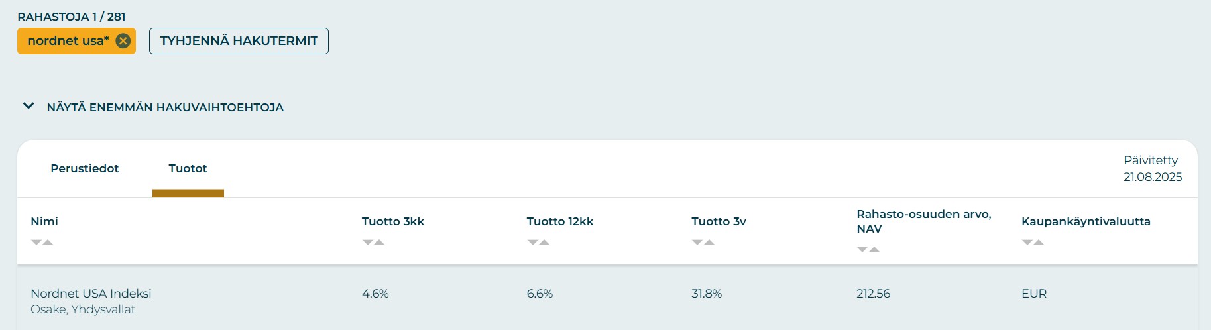The image size is (1211, 330).
Task: Sort Nimi column with down arrow
Action: [36, 243]
